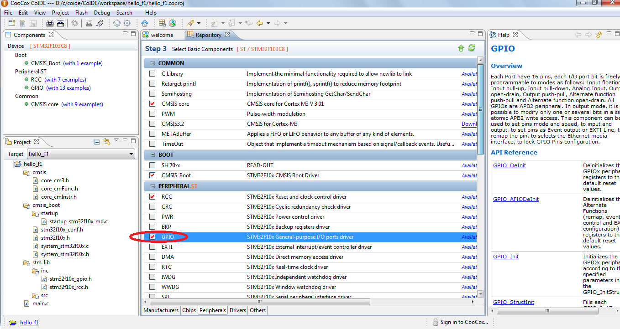Click the Build toolbar icon
Viewport: 620px width, 329px height.
(x=50, y=23)
